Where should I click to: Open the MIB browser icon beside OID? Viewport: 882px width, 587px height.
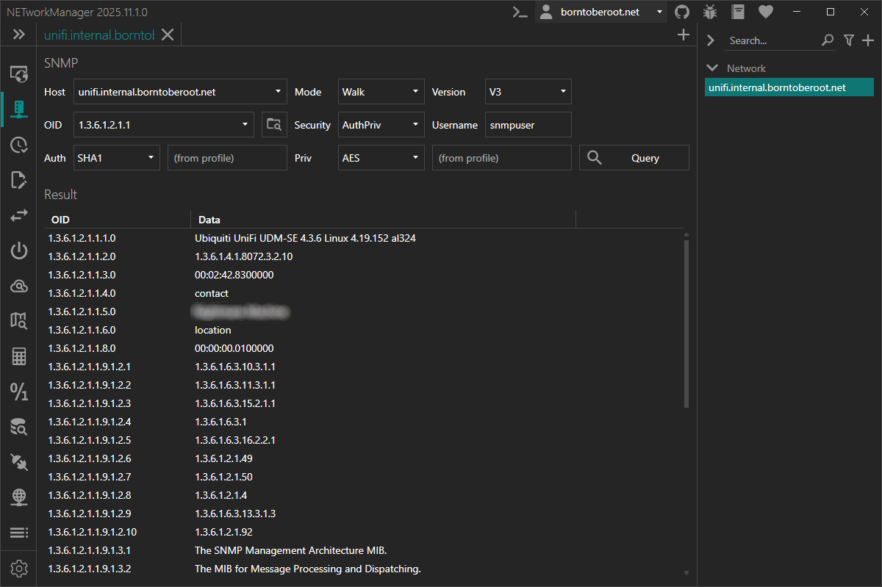coord(273,125)
